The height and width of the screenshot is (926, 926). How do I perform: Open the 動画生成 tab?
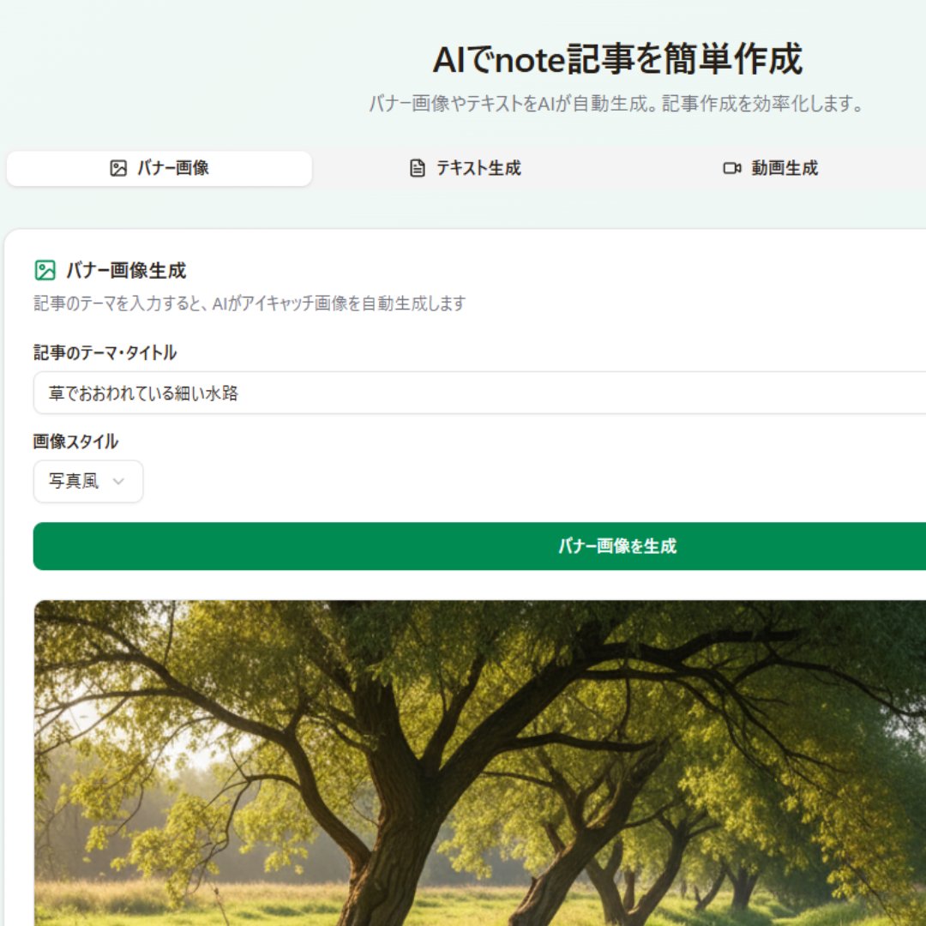[x=771, y=168]
